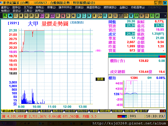Click the 29 toolbar icon
Image resolution: width=168 pixels, height=126 pixels.
click(x=99, y=16)
